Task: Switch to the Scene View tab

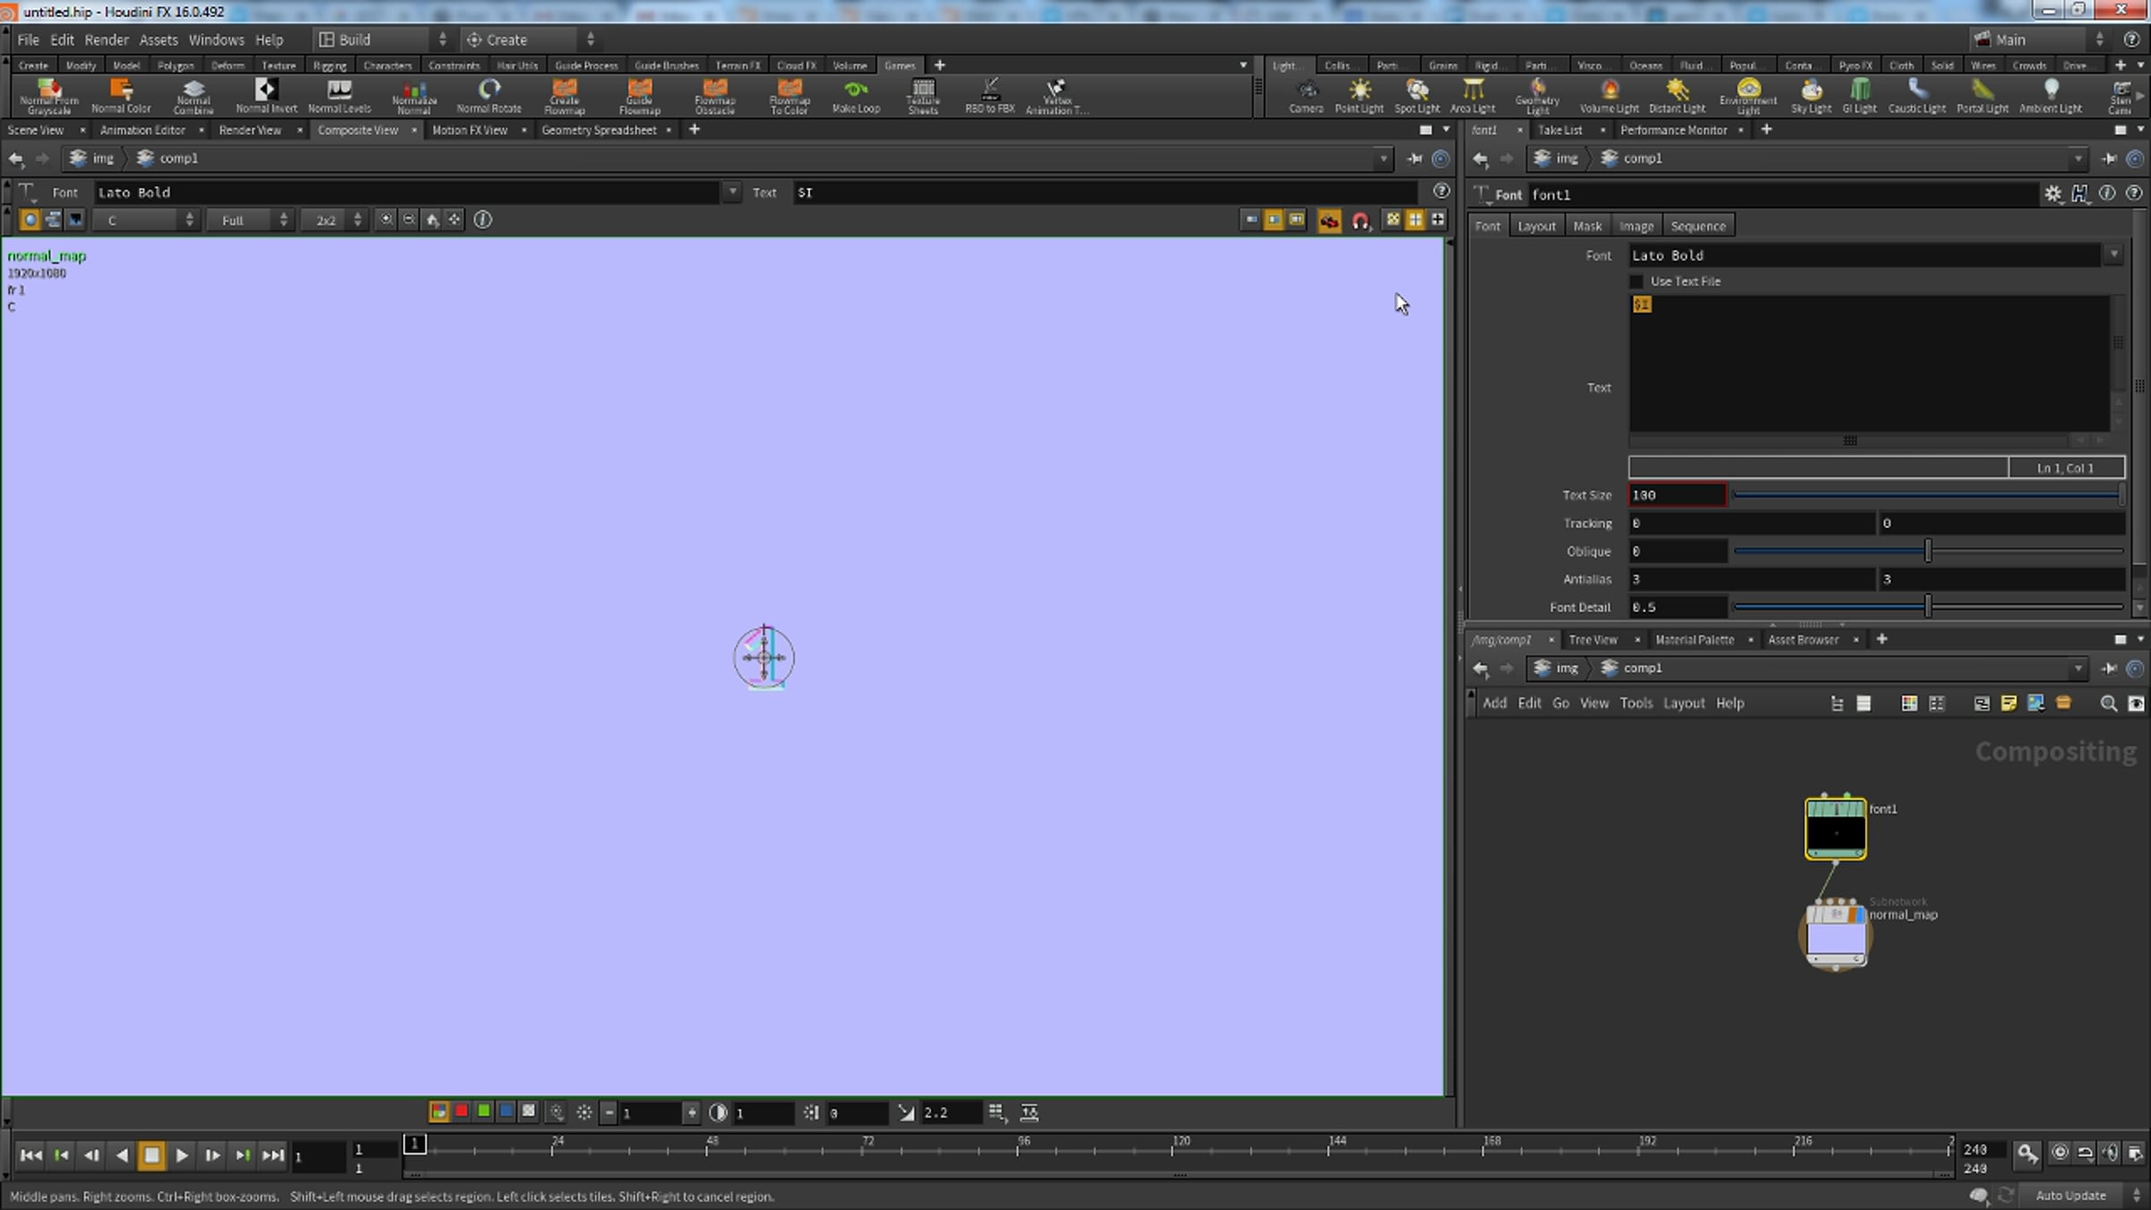Action: pos(36,130)
